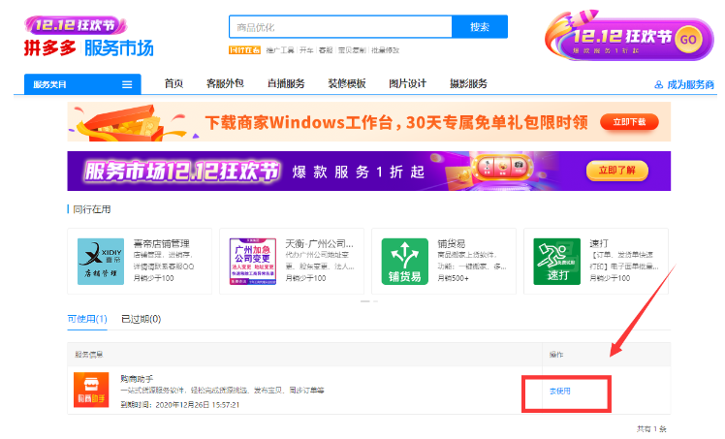
Task: Select the 宝贝复制 hot keyword
Action: [352, 50]
